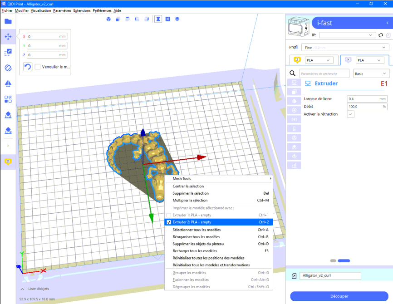393x304 pixels.
Task: Choose Recharger tous les modèles
Action: (219, 250)
